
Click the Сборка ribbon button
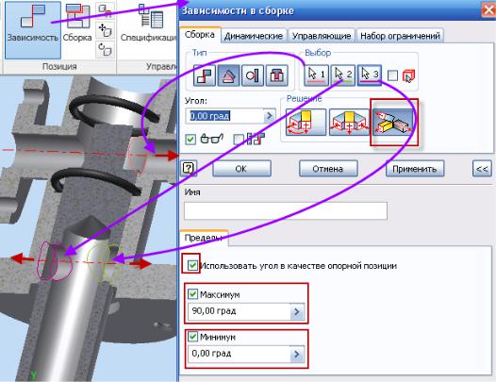(77, 24)
